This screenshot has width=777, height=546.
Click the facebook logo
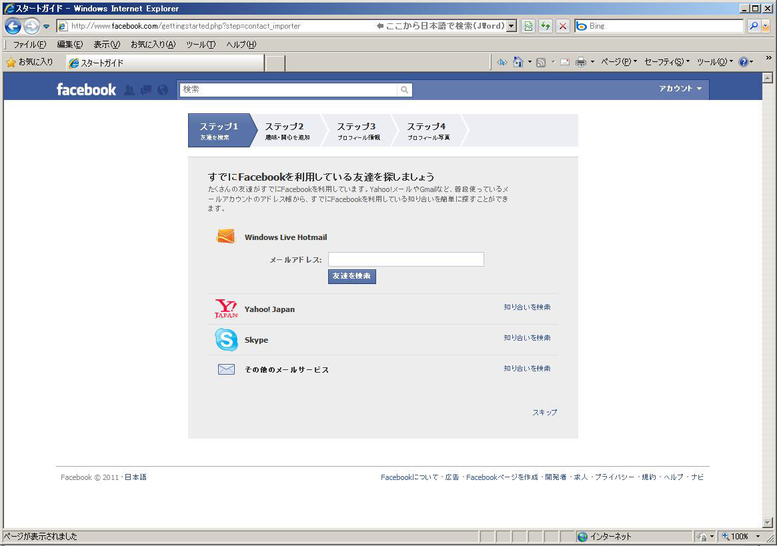click(x=86, y=90)
